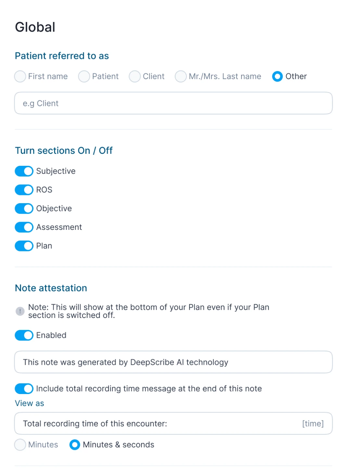Select the Other referral option
The width and height of the screenshot is (345, 474).
tap(277, 76)
